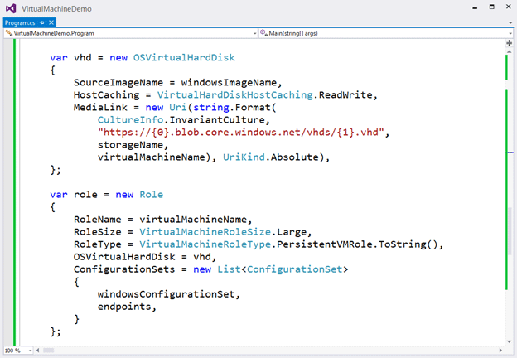Click the Visual Studio logo icon
The image size is (517, 358).
[11, 8]
